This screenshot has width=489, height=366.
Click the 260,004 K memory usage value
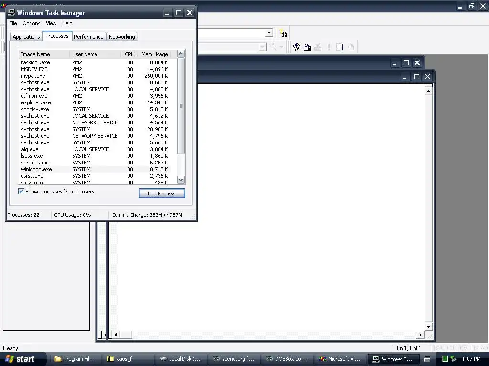coord(156,76)
